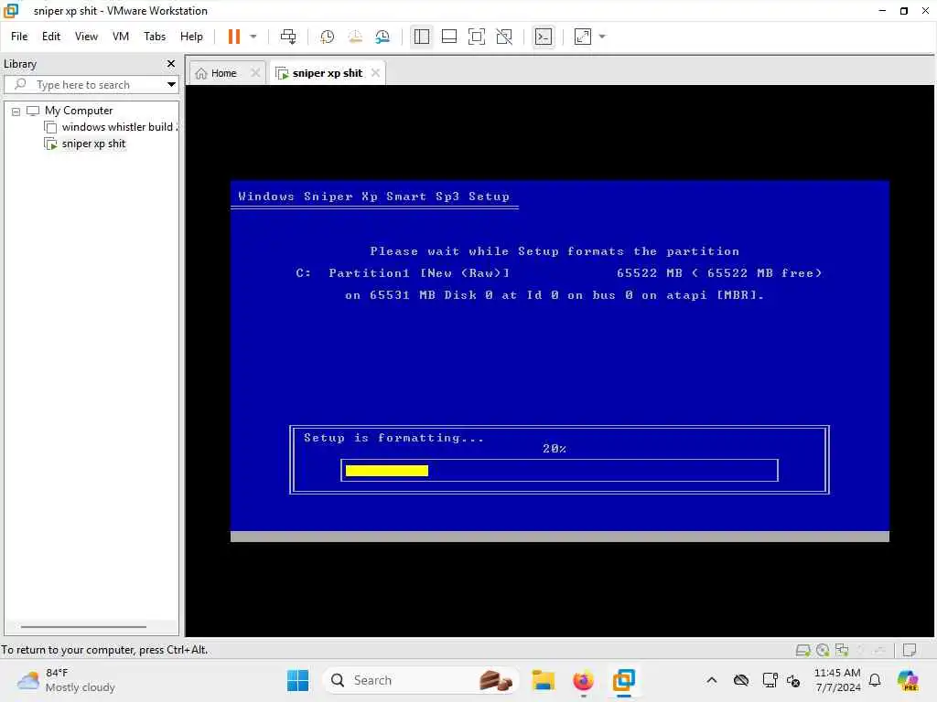Open the Copilot preview icon
The image size is (937, 702).
(x=908, y=680)
